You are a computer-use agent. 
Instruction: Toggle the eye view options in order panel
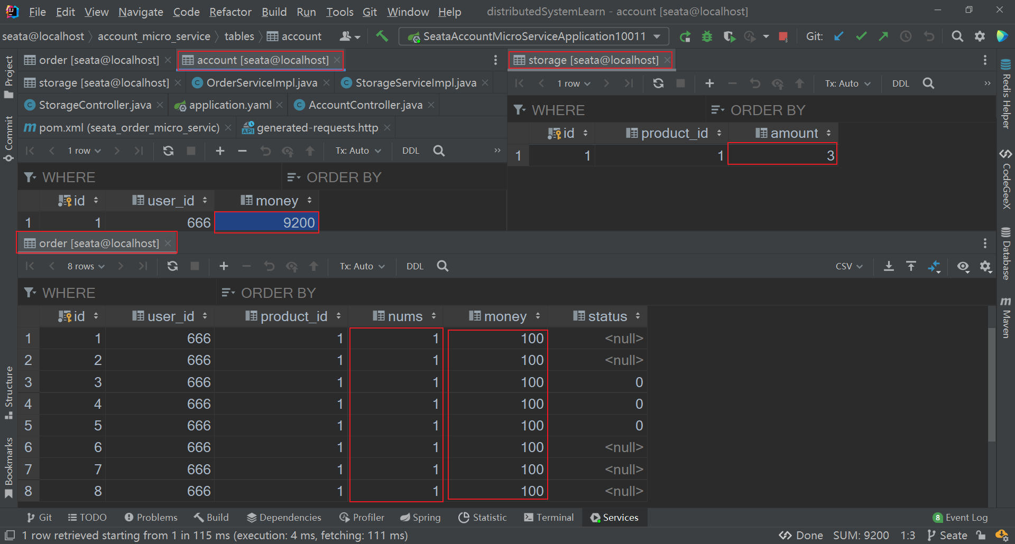coord(963,266)
